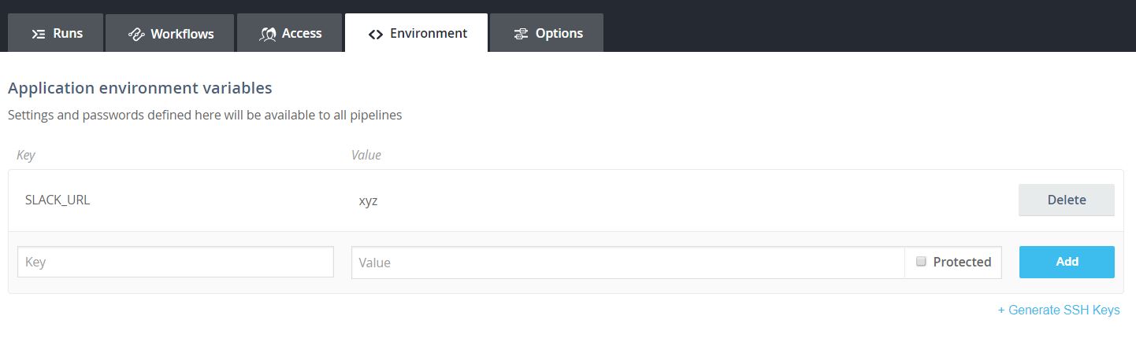This screenshot has width=1136, height=349.
Task: Go to the Access tab label
Action: coord(302,34)
